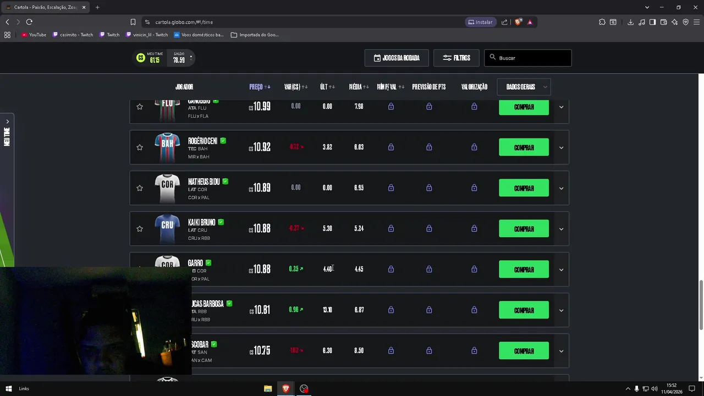Viewport: 704px width, 396px height.
Task: Sort players by Mín P/ Val column
Action: 391,87
